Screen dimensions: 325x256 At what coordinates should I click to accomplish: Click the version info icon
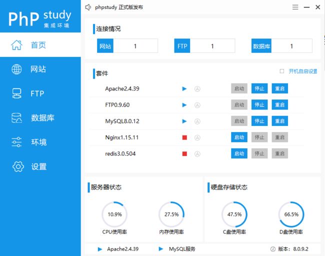[x=273, y=249]
